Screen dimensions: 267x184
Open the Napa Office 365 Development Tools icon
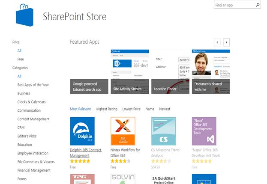click(x=204, y=131)
